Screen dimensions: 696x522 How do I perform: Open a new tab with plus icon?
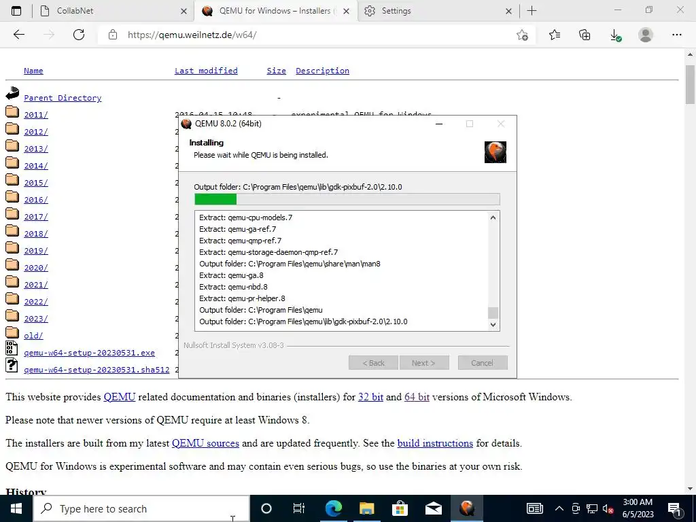(532, 11)
